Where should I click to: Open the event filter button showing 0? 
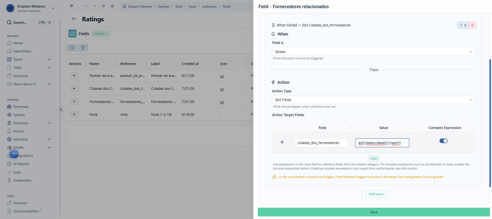[463, 25]
